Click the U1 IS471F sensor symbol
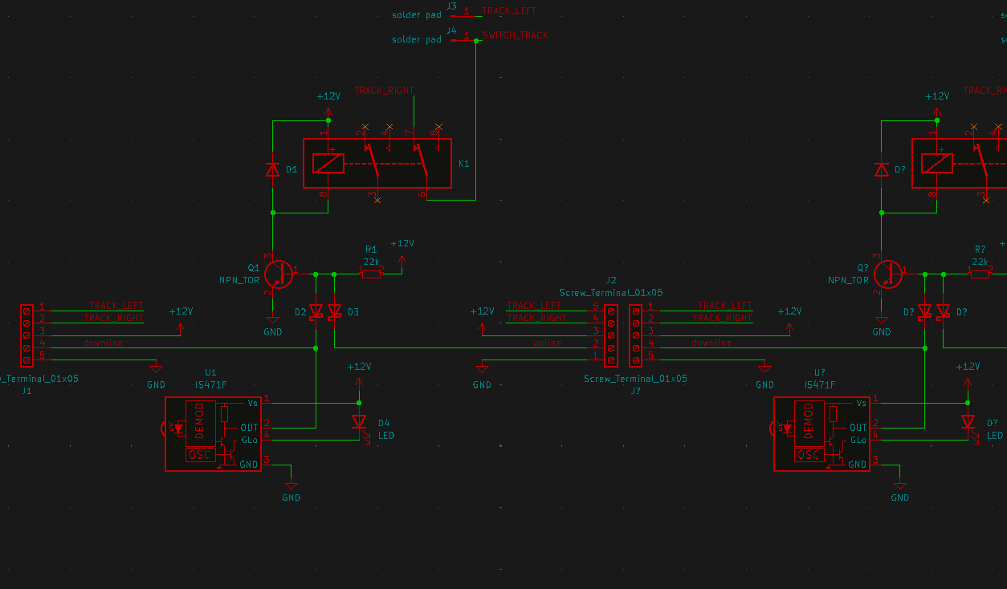 coord(213,433)
